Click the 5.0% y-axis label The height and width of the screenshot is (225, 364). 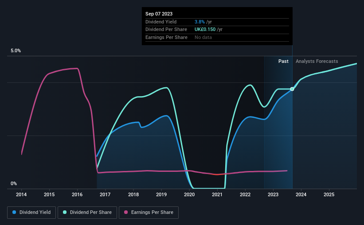16,51
